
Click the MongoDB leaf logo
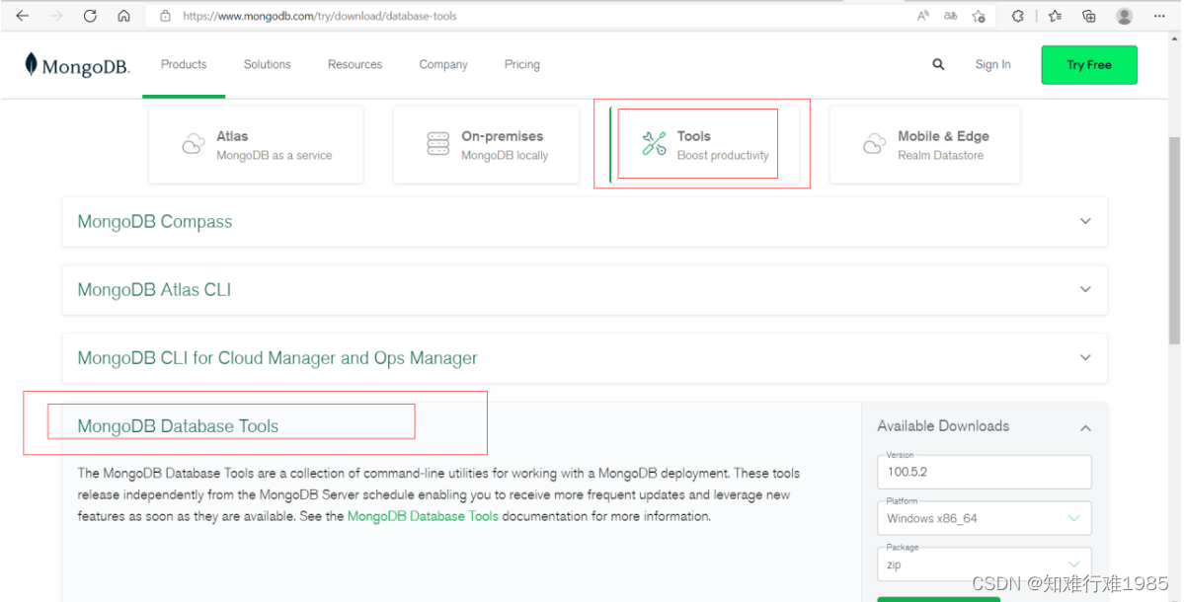point(31,64)
